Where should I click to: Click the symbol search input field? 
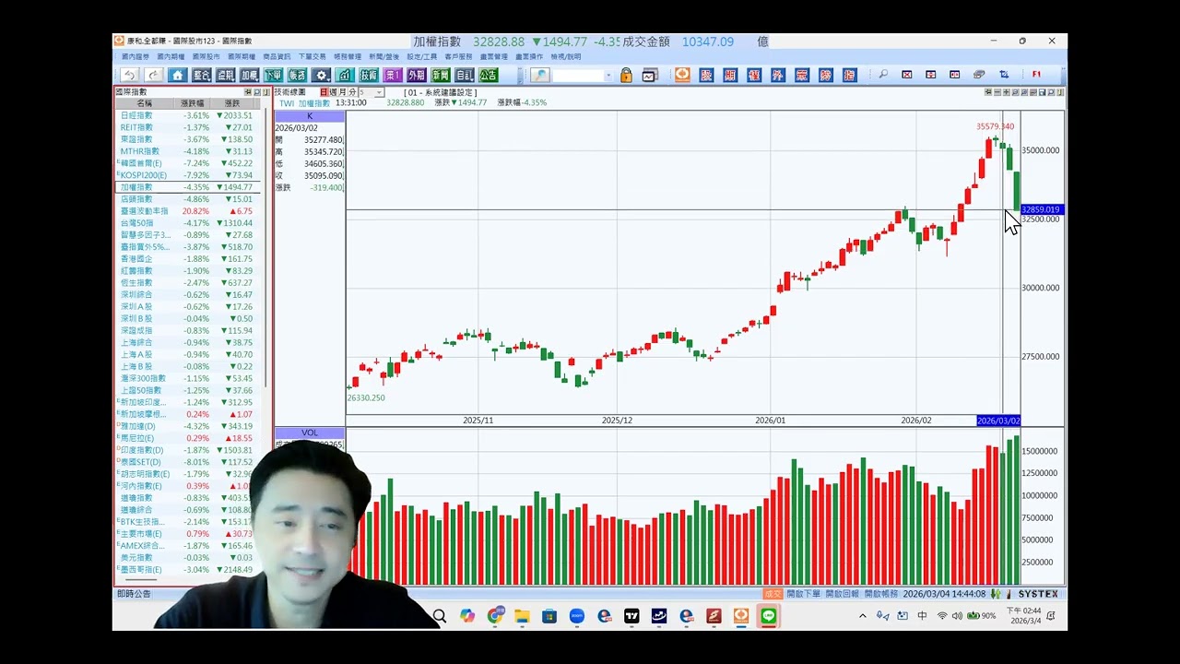coord(577,75)
